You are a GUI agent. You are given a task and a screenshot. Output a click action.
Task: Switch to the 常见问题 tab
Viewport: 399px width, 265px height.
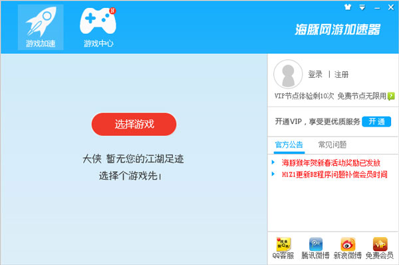[332, 144]
